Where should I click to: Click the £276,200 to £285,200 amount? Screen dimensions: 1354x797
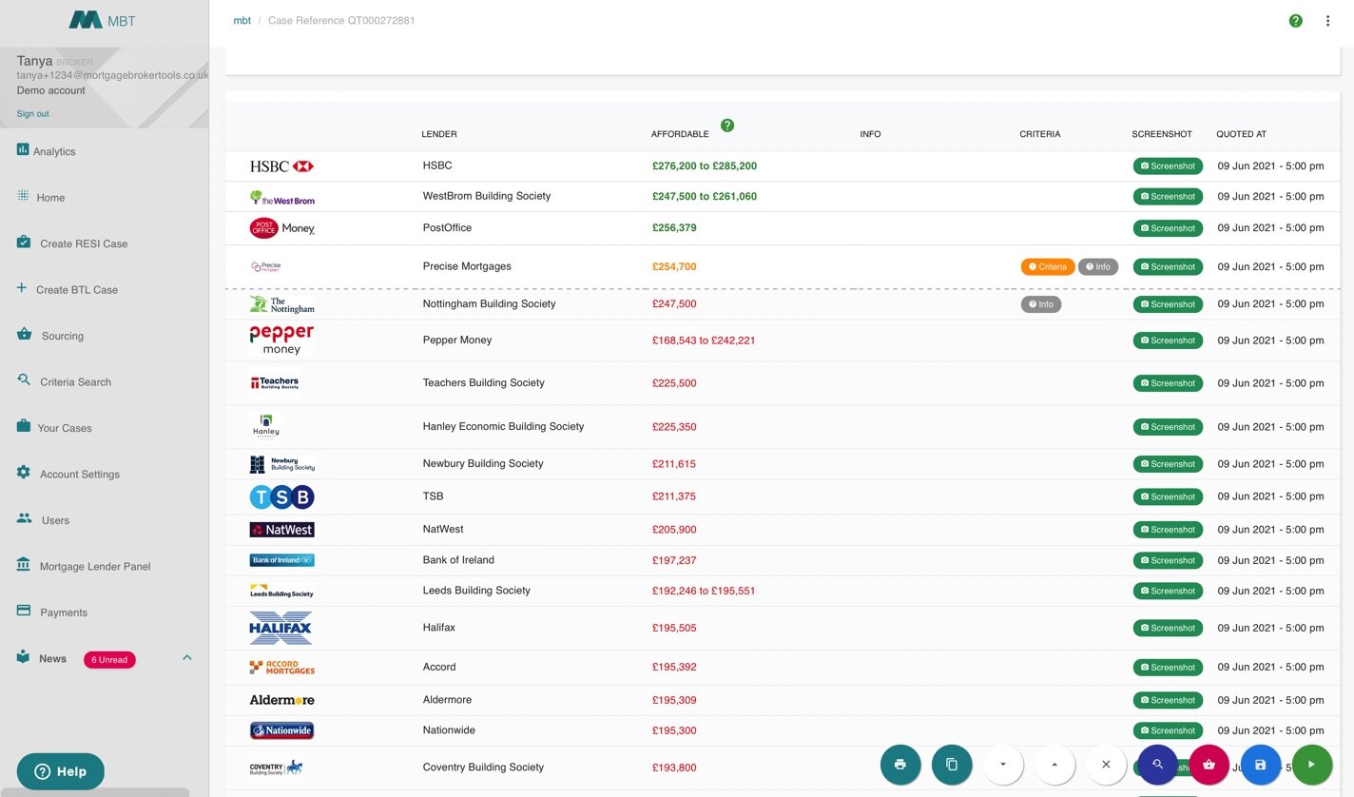click(705, 165)
